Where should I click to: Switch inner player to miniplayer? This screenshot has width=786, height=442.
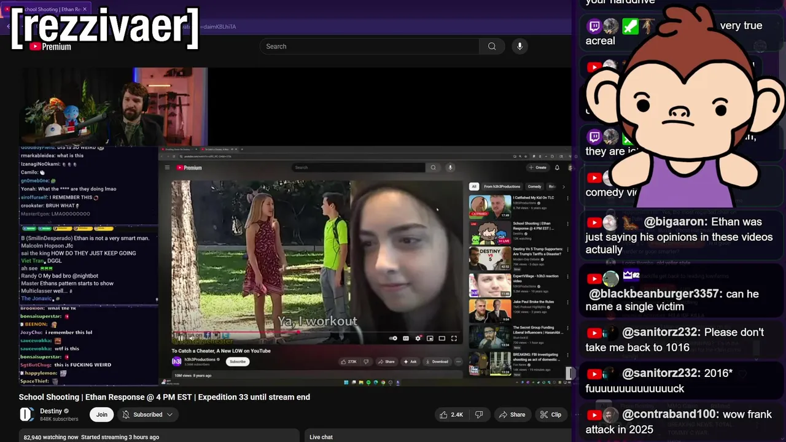tap(430, 338)
